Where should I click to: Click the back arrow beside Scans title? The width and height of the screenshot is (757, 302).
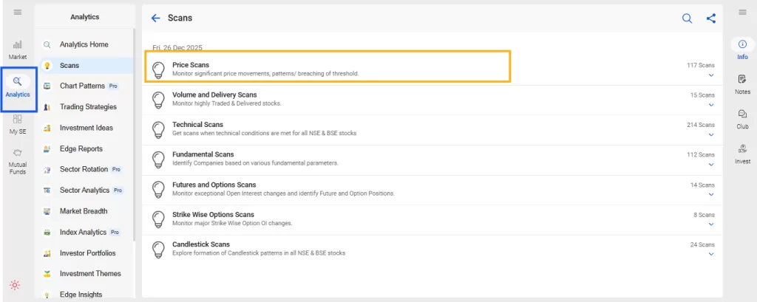coord(155,18)
